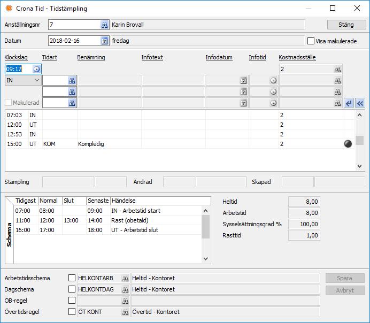Click Infotid clock icon in the Makulerad row
This screenshot has height=323, width=370.
click(x=273, y=103)
